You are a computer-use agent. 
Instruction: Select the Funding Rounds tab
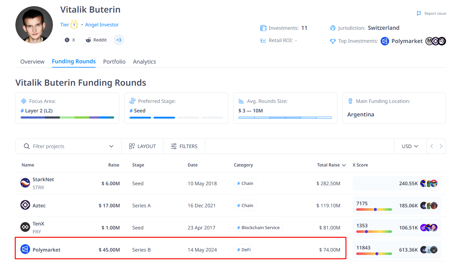point(74,61)
